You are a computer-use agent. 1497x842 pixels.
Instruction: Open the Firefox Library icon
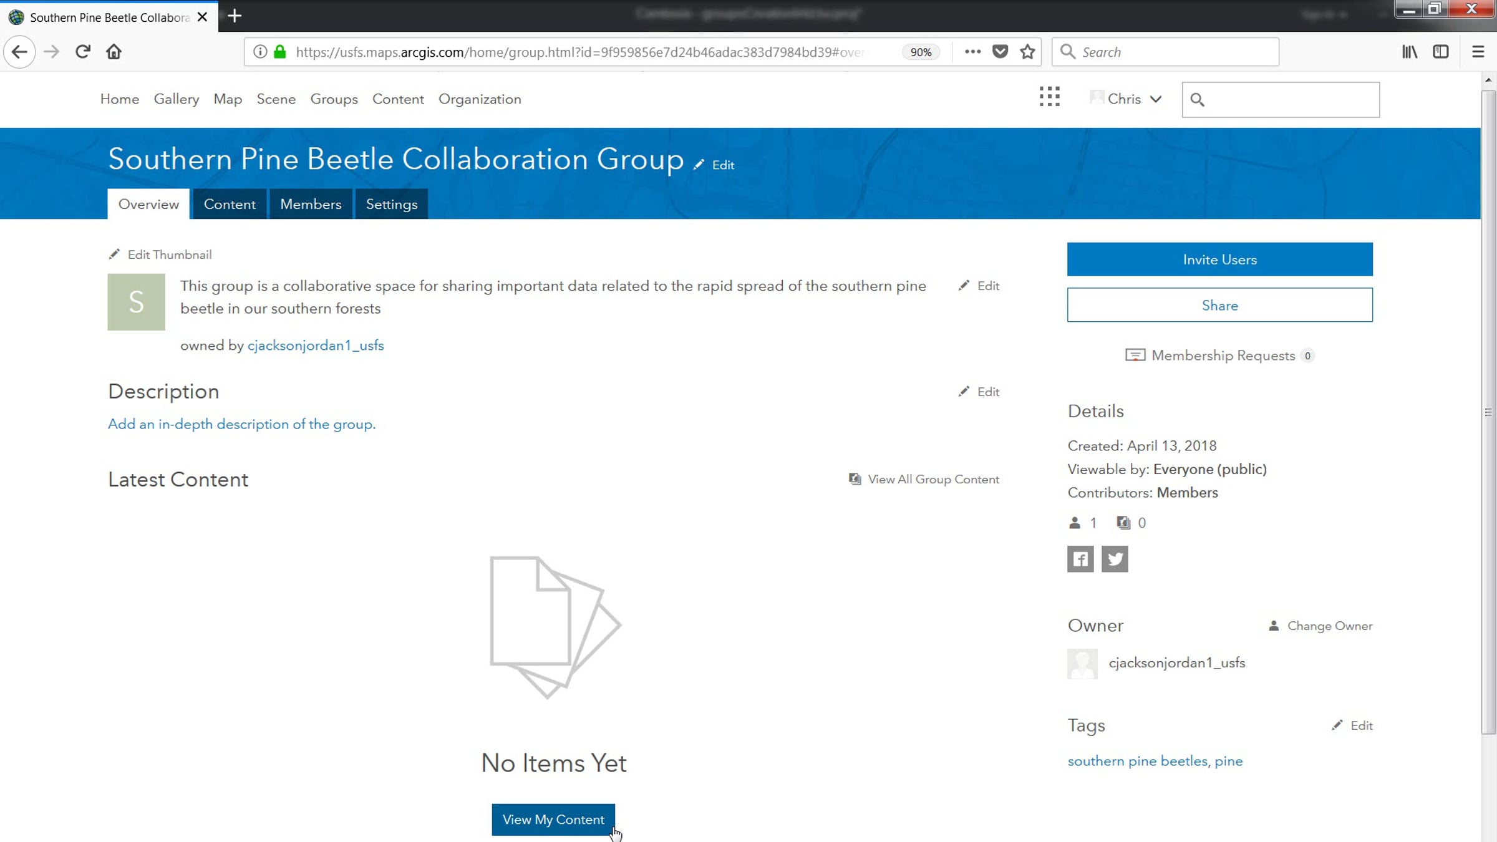pos(1410,52)
